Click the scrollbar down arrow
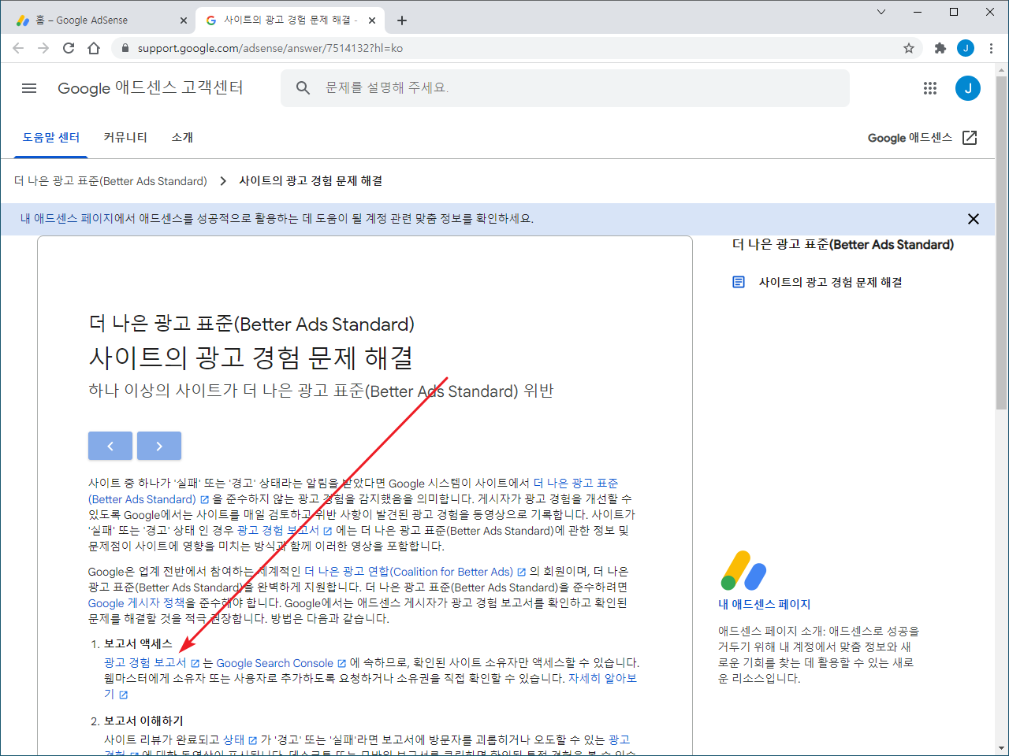1009x756 pixels. point(1001,748)
